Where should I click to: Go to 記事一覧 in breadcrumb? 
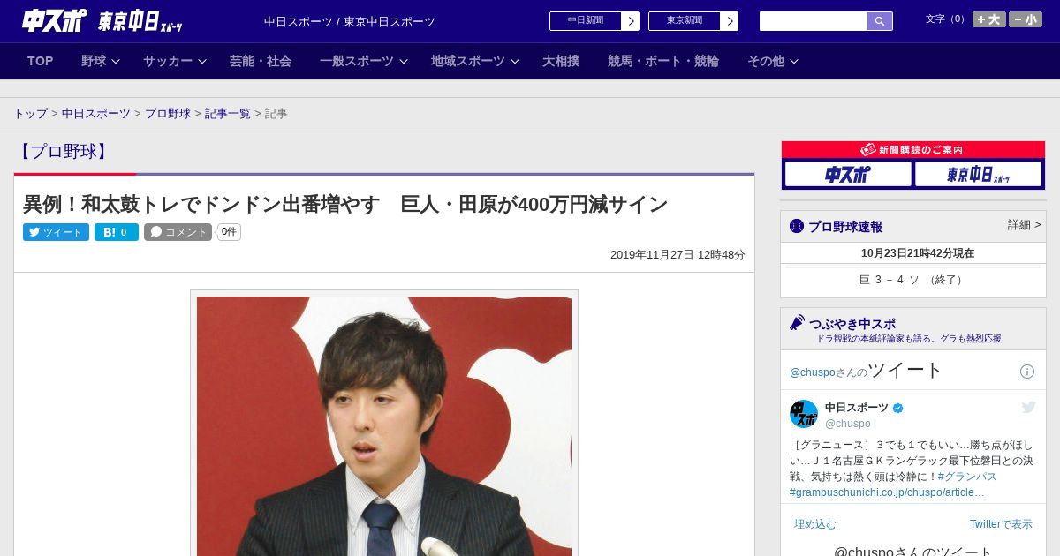pyautogui.click(x=228, y=114)
